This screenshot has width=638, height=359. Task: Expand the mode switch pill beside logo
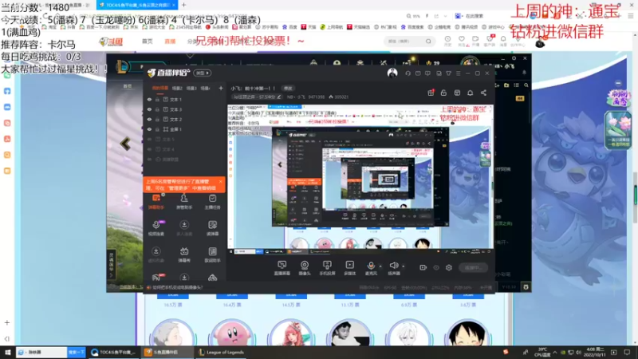pyautogui.click(x=203, y=73)
